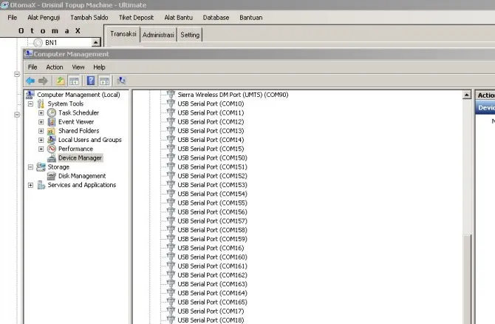Open the Database menu in OtomaX
This screenshot has width=495, height=324.
(216, 18)
